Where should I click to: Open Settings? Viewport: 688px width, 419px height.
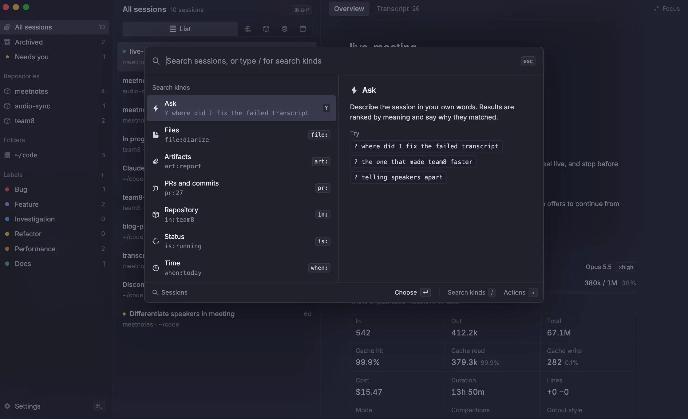[54, 406]
